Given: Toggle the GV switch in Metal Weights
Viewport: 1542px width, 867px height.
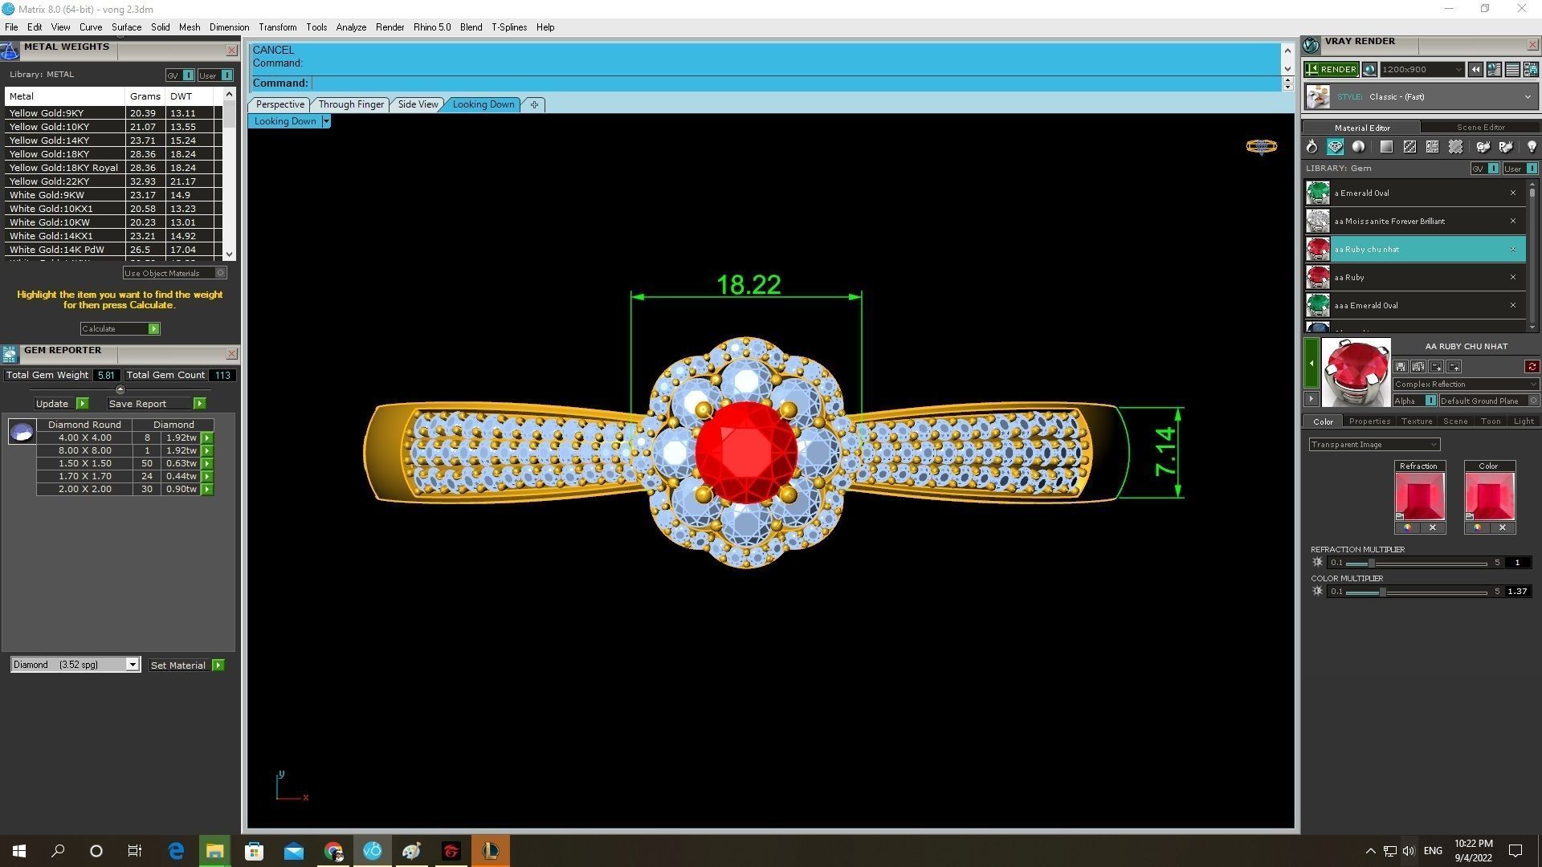Looking at the screenshot, I should (x=180, y=75).
